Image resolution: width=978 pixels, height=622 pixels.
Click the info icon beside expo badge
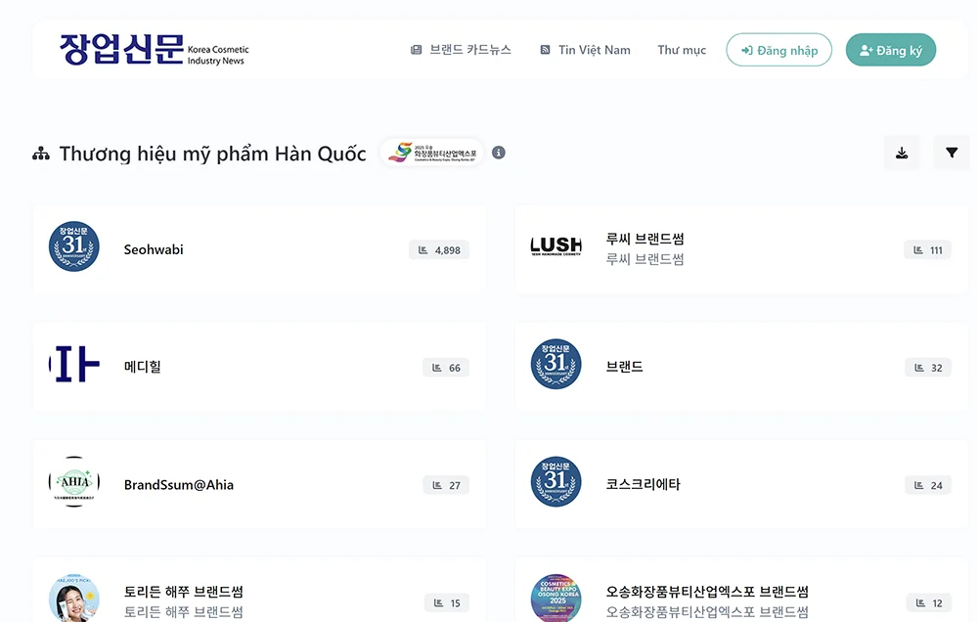click(499, 153)
